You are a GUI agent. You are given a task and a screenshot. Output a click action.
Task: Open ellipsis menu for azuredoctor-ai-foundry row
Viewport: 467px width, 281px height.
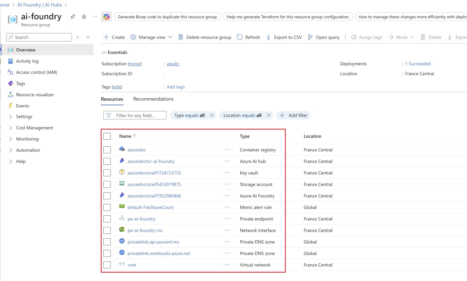[x=227, y=161]
